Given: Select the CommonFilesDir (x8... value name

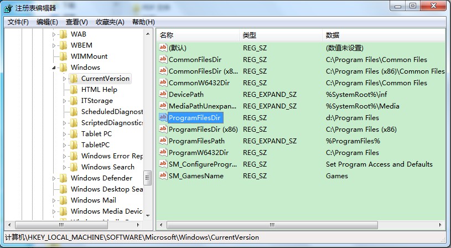Looking at the screenshot, I should coord(203,71).
